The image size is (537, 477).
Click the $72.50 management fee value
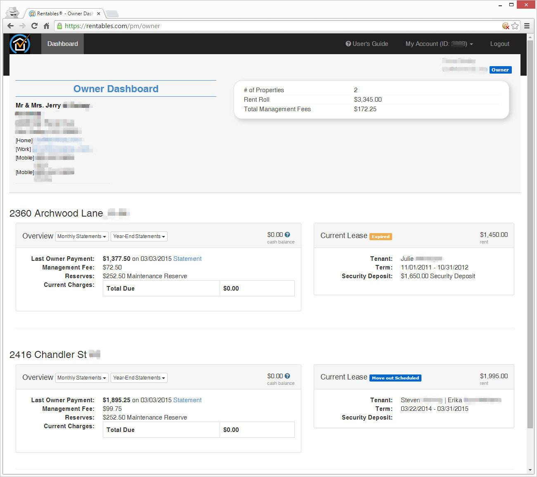[112, 267]
